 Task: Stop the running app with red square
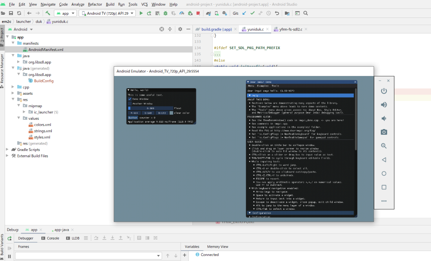[198, 13]
